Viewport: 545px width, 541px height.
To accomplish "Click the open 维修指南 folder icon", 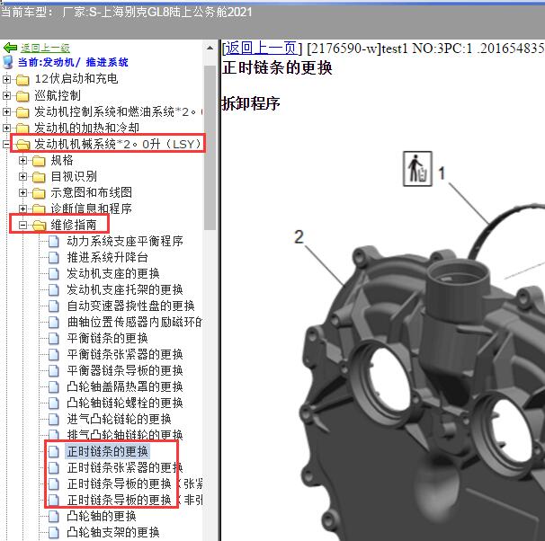I will click(x=39, y=226).
